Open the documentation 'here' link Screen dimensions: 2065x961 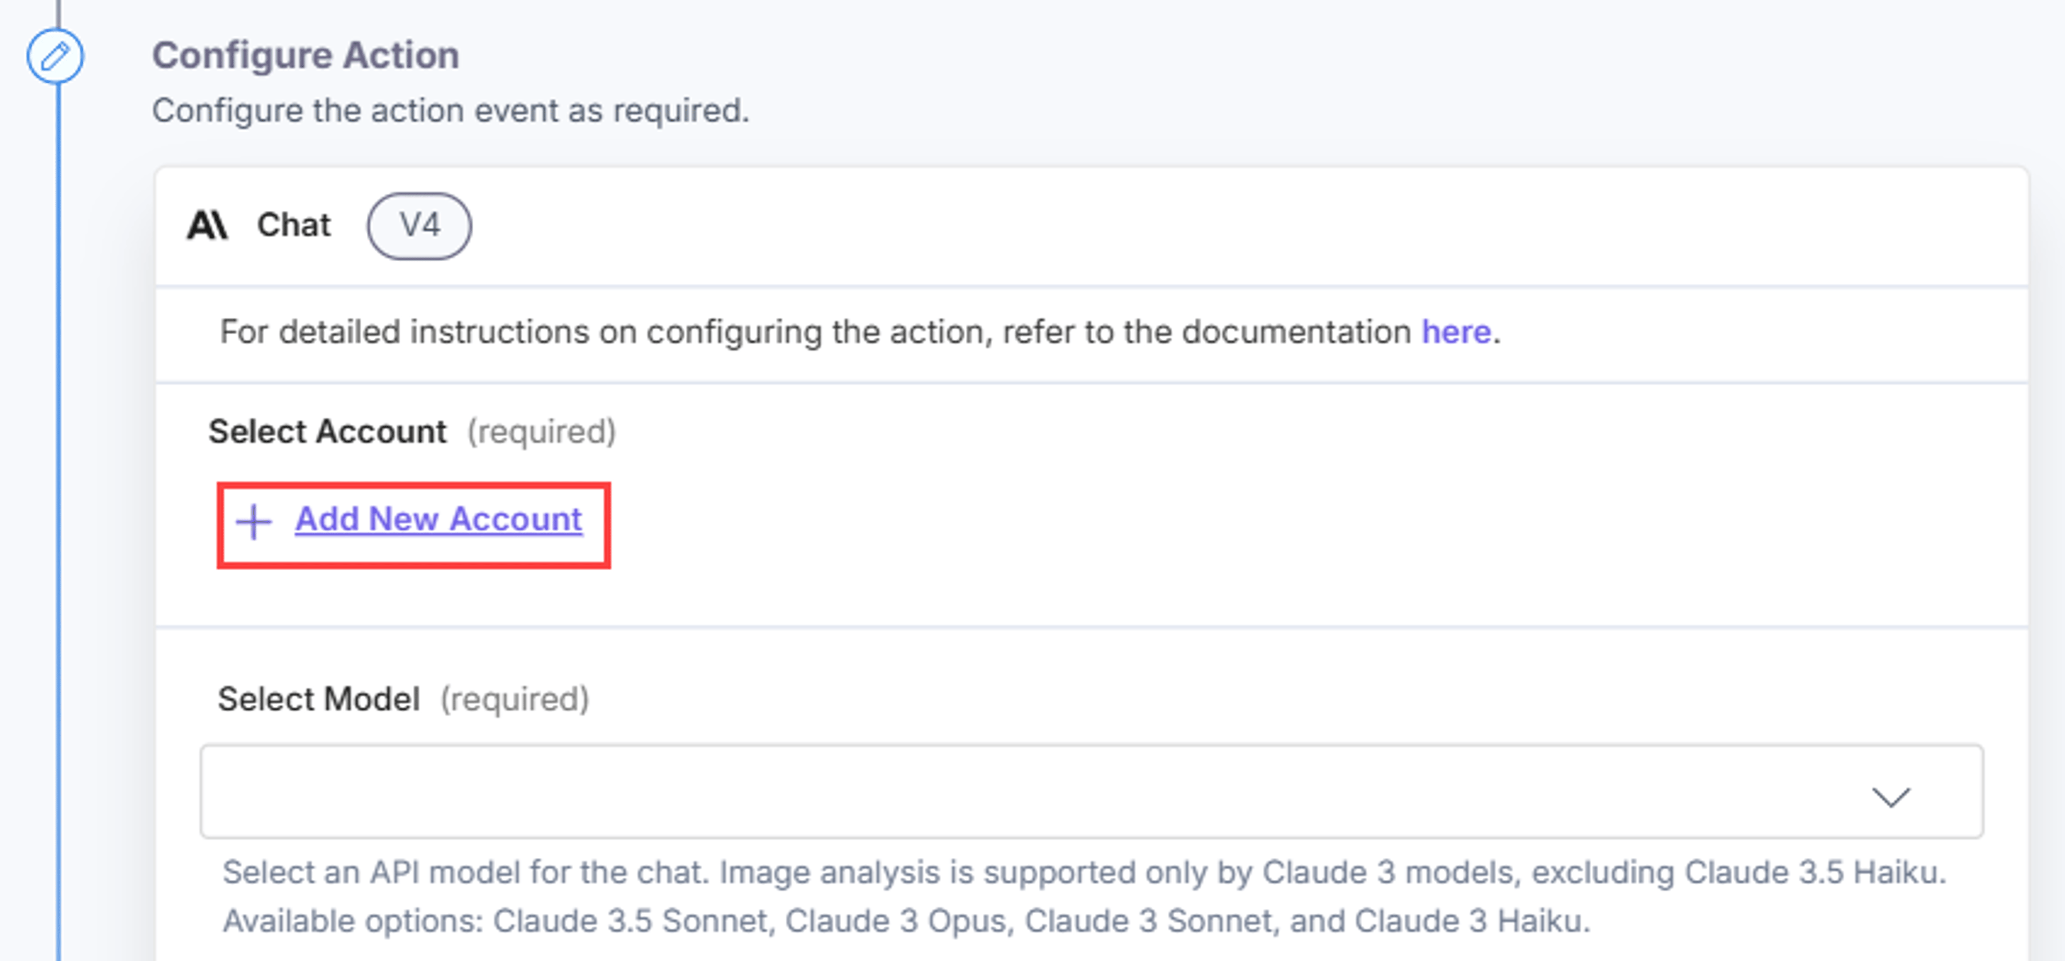pos(1456,332)
